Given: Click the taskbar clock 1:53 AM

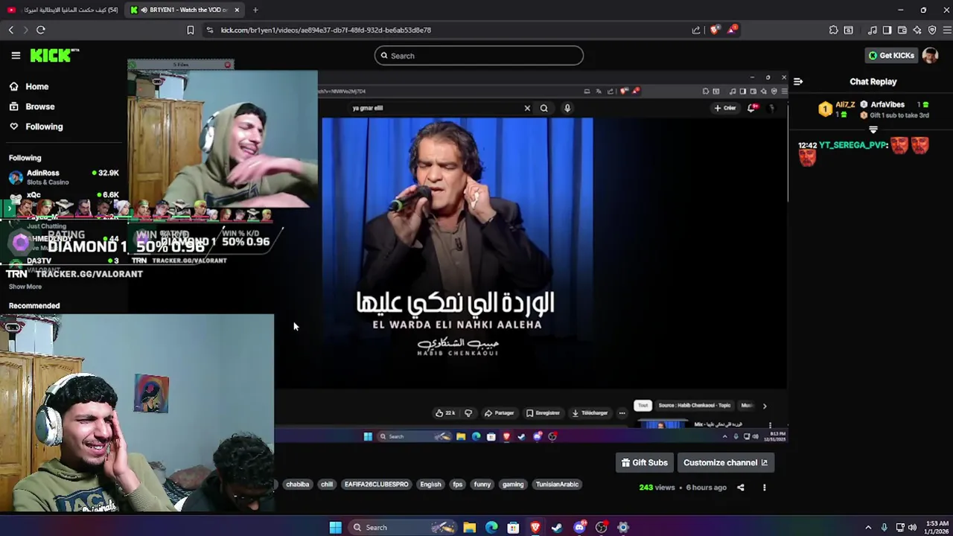Looking at the screenshot, I should click(937, 527).
